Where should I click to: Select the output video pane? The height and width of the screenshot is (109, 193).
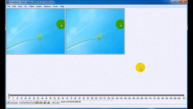(95, 31)
